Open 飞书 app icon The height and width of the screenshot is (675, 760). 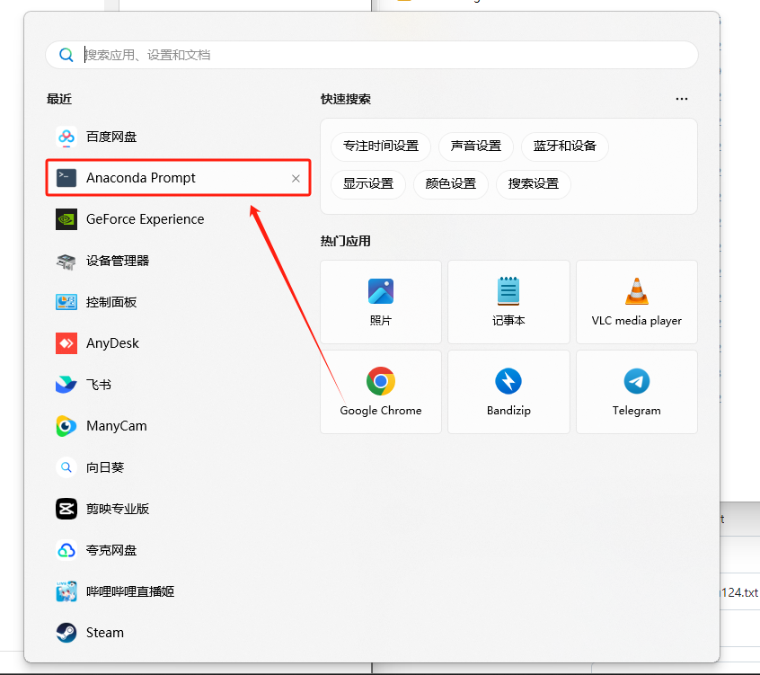[66, 385]
